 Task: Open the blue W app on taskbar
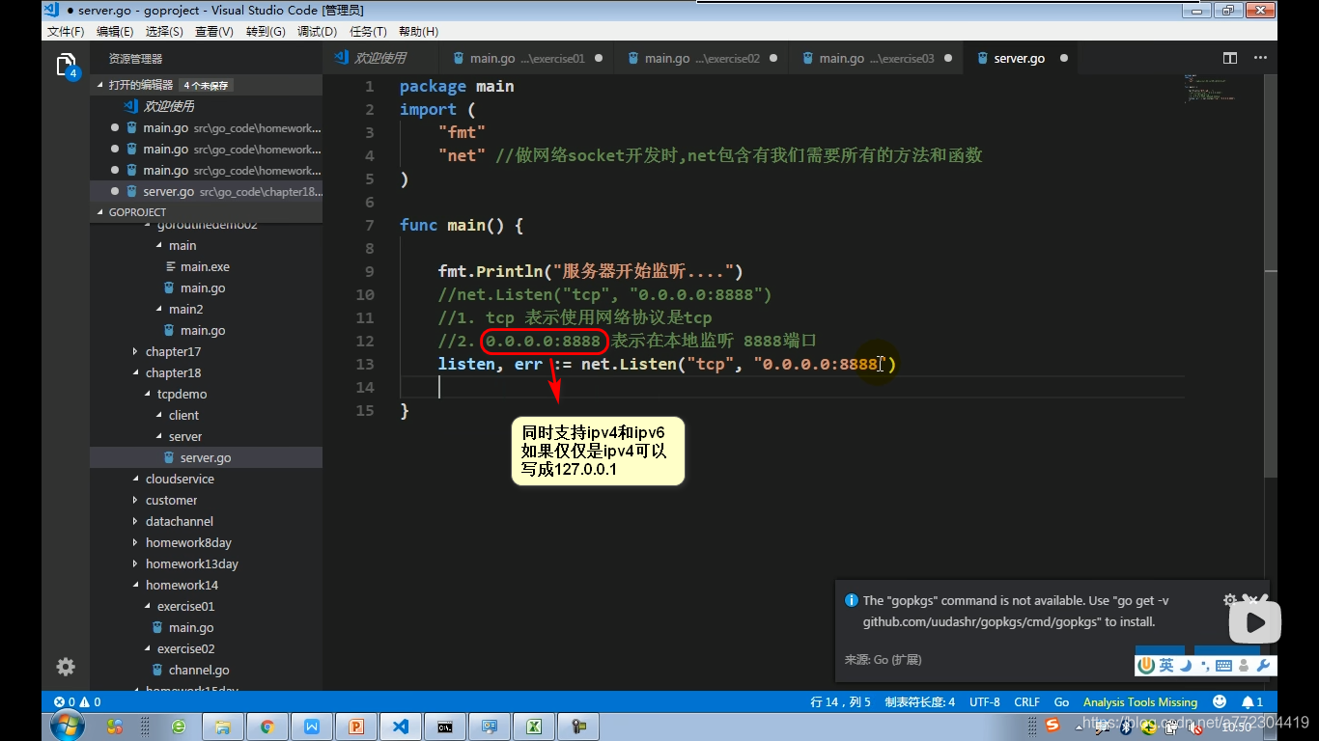click(312, 727)
